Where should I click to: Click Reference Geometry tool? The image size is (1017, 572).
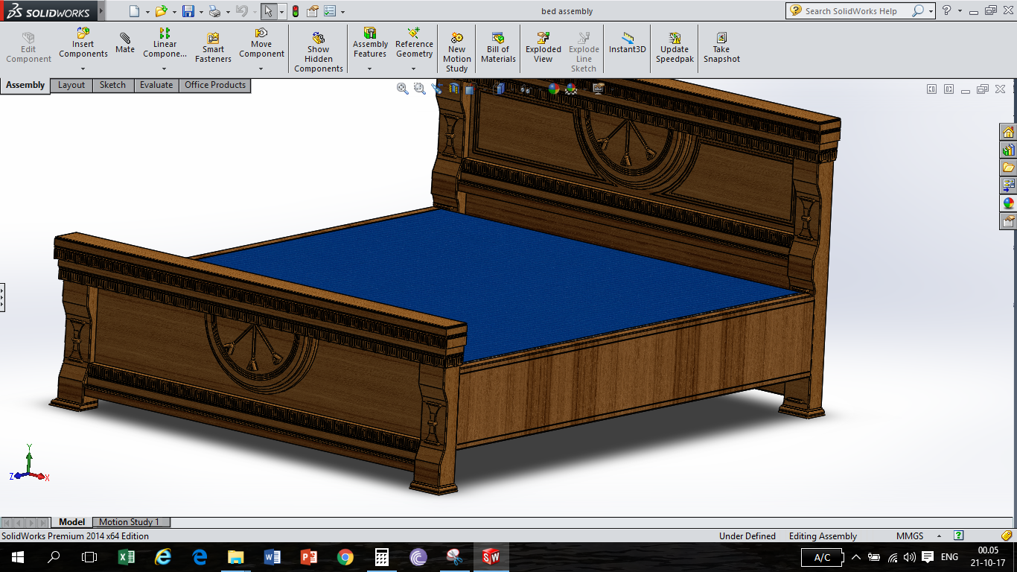tap(414, 43)
